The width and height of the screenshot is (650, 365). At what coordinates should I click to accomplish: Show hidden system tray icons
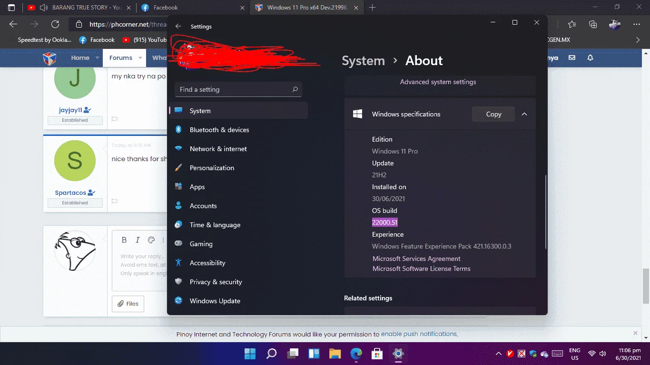(499, 354)
